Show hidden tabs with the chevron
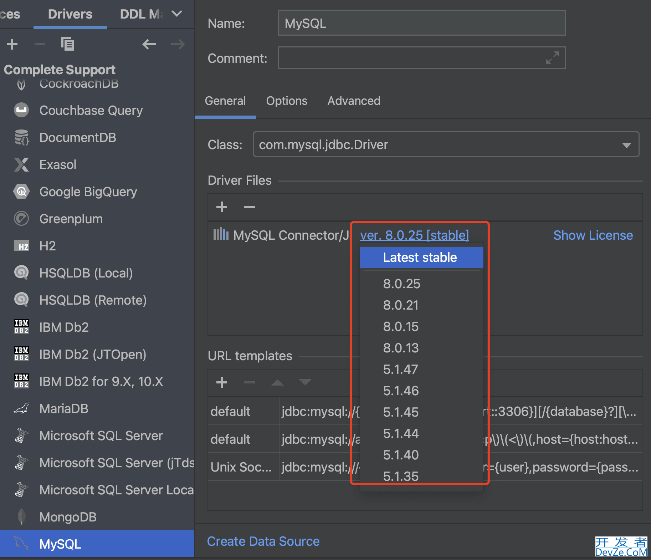651x560 pixels. pos(177,14)
